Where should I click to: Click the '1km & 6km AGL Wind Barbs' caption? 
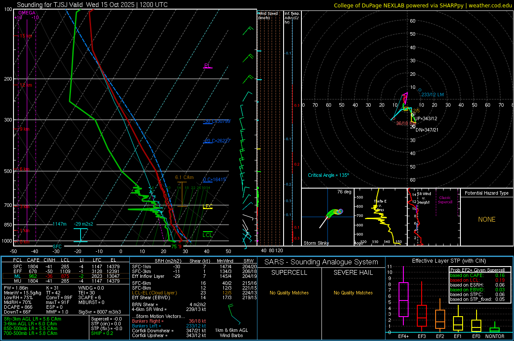click(231, 333)
